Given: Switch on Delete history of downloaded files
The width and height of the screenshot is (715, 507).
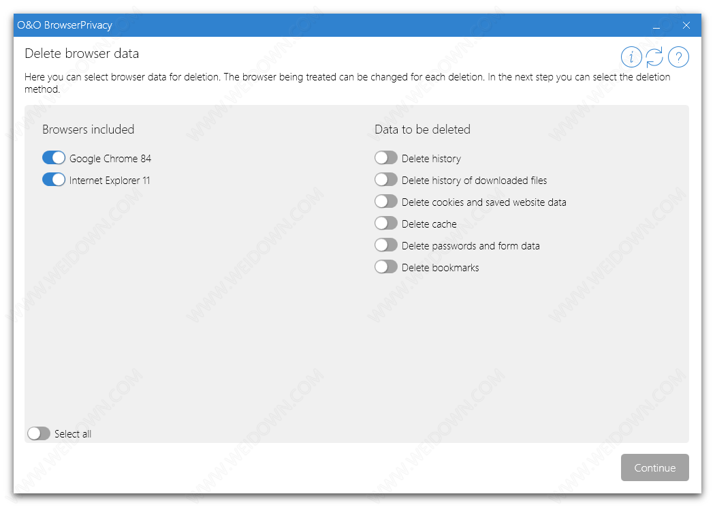Looking at the screenshot, I should 386,180.
